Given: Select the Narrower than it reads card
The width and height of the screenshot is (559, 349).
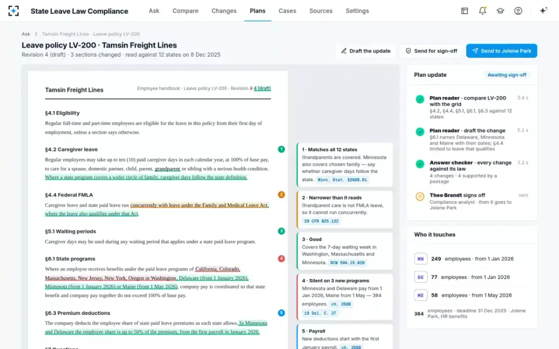Looking at the screenshot, I should (345, 210).
